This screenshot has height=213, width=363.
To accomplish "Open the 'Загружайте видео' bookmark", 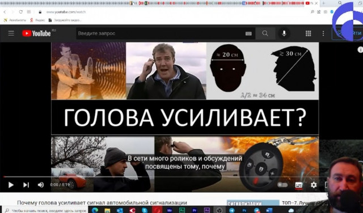I will pos(65,20).
